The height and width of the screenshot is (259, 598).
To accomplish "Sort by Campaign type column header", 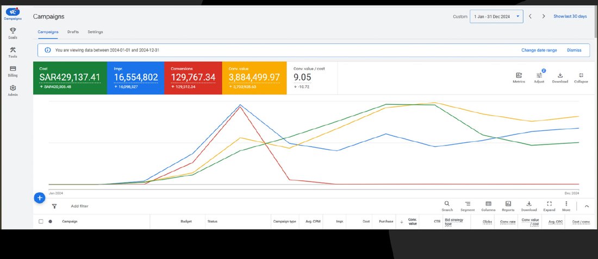I will 284,222.
